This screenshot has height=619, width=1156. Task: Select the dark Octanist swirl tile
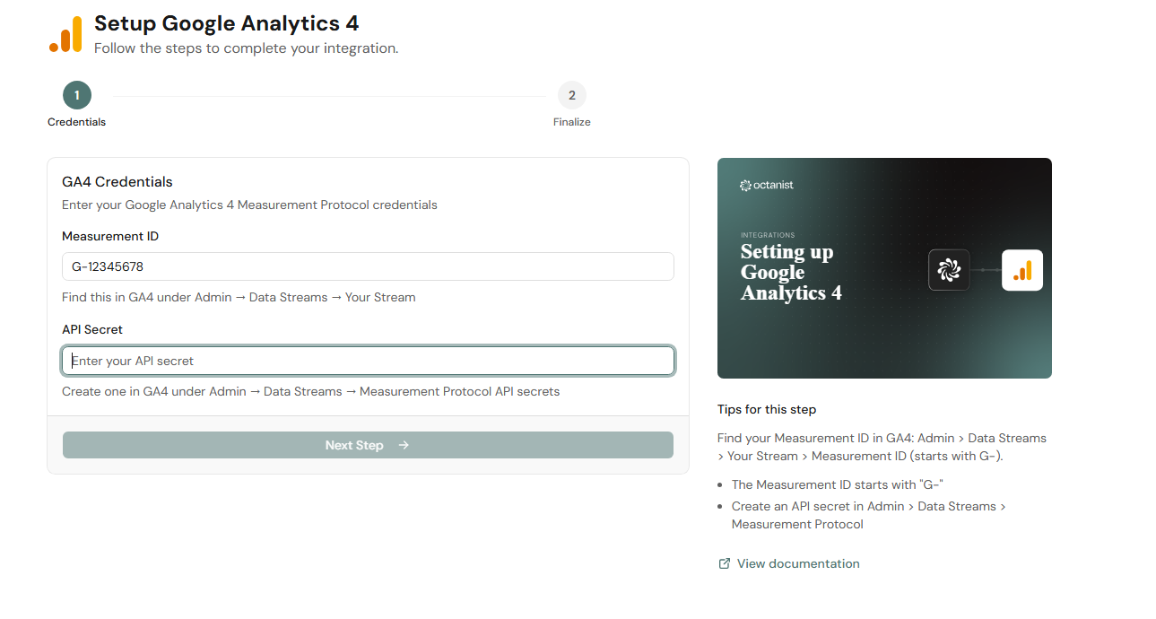click(949, 269)
